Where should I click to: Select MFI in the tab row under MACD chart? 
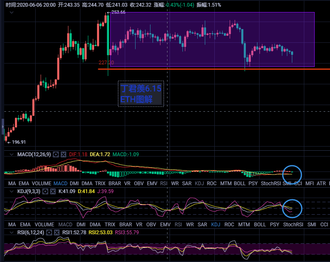click(309, 183)
